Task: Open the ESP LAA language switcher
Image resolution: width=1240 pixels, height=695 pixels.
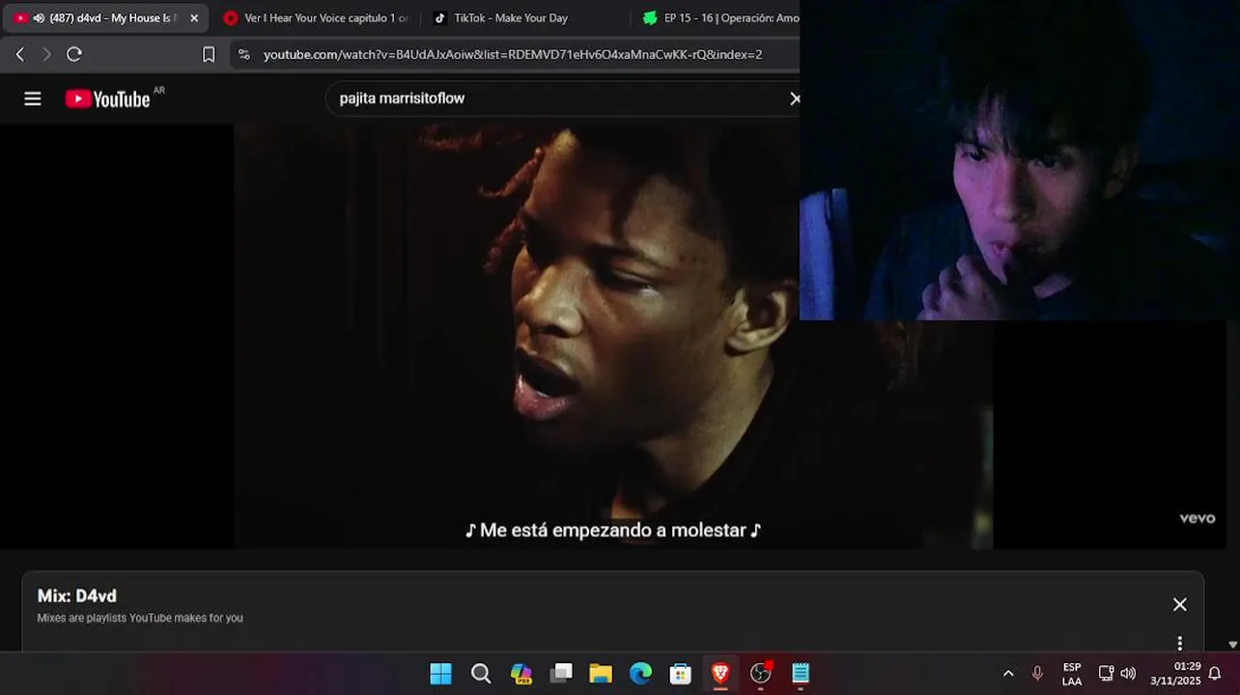Action: click(1072, 674)
